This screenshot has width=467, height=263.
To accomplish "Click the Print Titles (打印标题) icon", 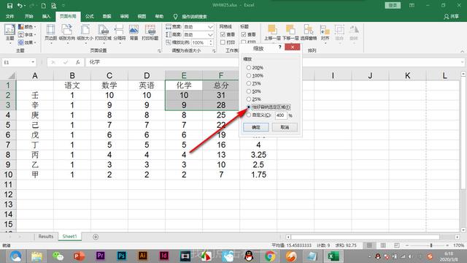I will click(x=150, y=33).
